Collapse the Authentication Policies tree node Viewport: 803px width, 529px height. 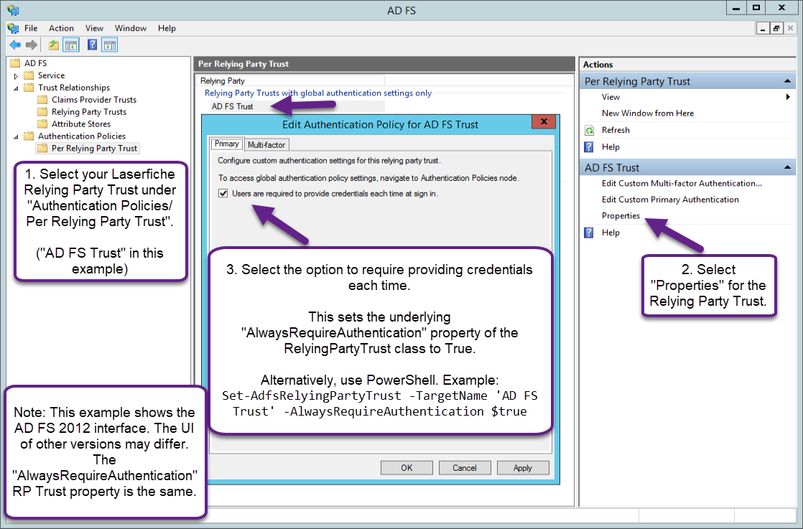tap(16, 136)
